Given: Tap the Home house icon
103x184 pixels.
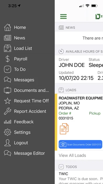Looking at the screenshot, I should [7, 27].
